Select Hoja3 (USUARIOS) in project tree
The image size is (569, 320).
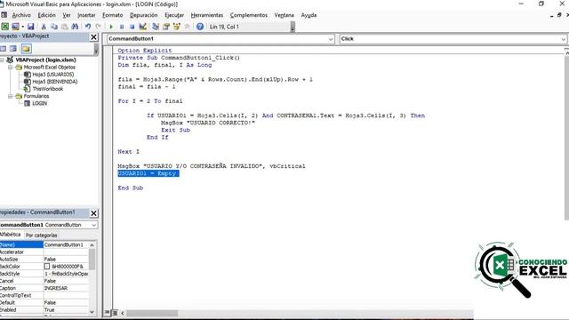pos(53,75)
